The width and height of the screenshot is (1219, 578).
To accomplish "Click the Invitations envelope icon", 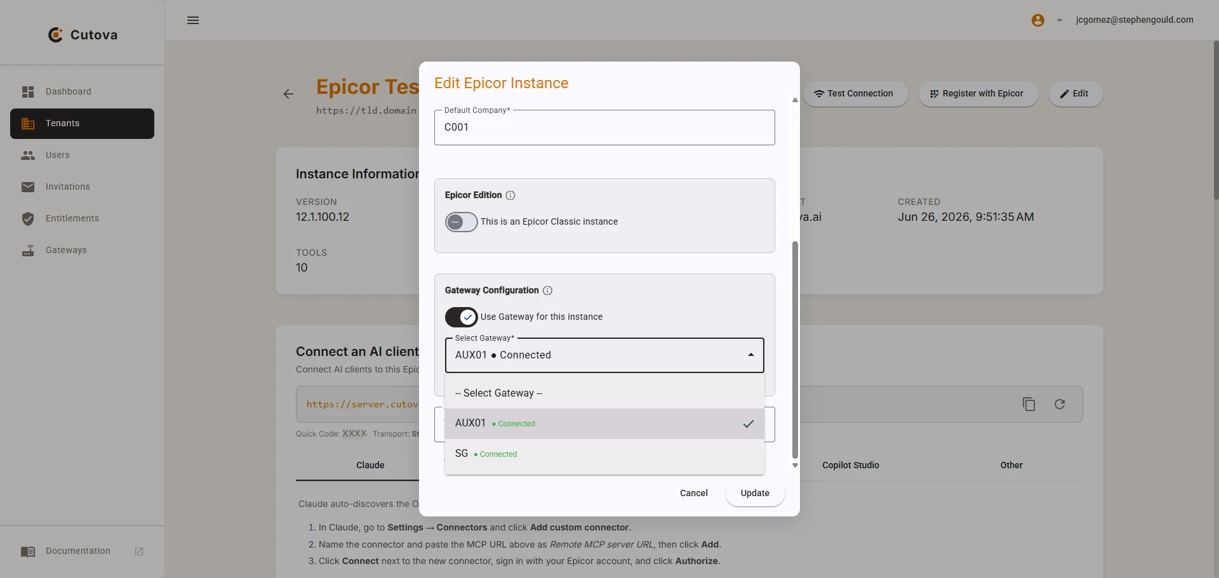I will (x=28, y=187).
